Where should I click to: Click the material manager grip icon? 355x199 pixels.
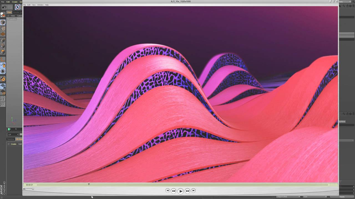point(8,144)
